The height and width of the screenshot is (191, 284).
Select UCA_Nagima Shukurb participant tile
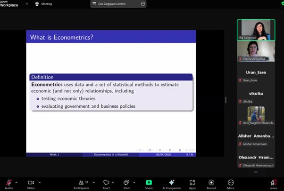256,115
